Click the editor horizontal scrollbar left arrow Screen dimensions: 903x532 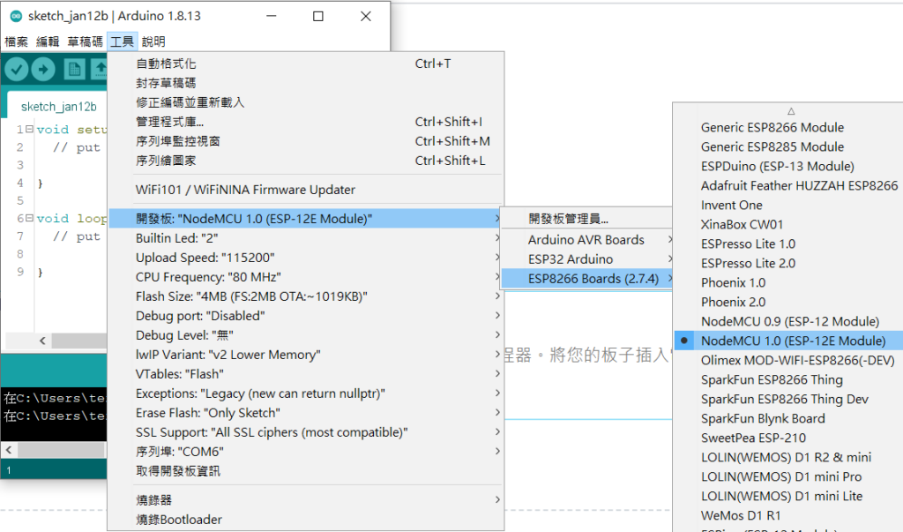[x=41, y=341]
